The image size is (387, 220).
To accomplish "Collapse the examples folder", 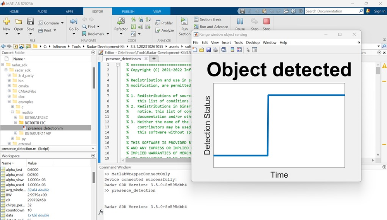I will (x=9, y=102).
